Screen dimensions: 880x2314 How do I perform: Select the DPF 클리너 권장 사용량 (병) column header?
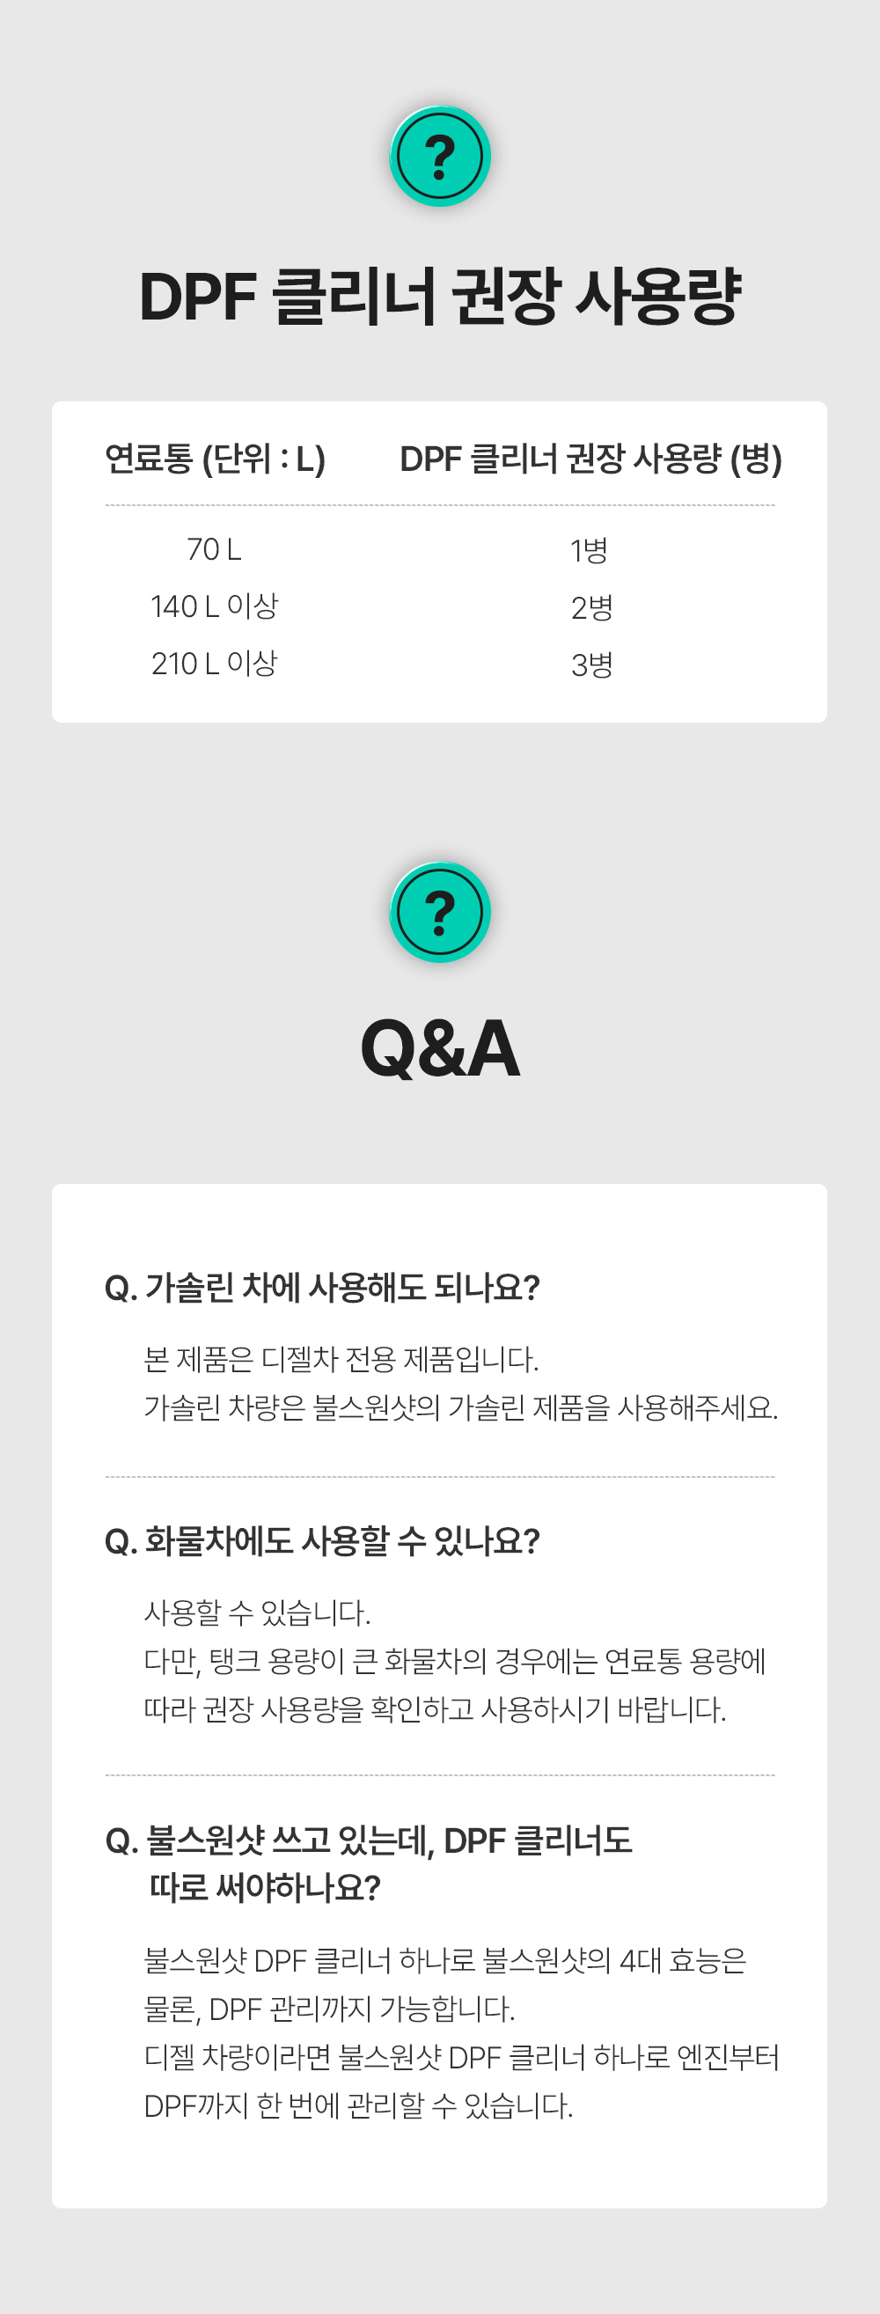point(590,459)
